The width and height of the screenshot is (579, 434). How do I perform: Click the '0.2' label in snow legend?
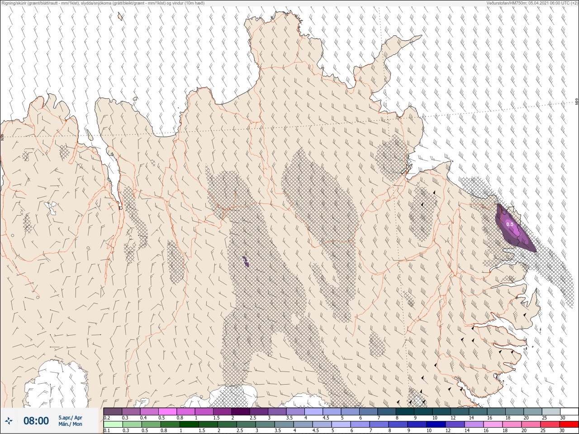point(107,418)
